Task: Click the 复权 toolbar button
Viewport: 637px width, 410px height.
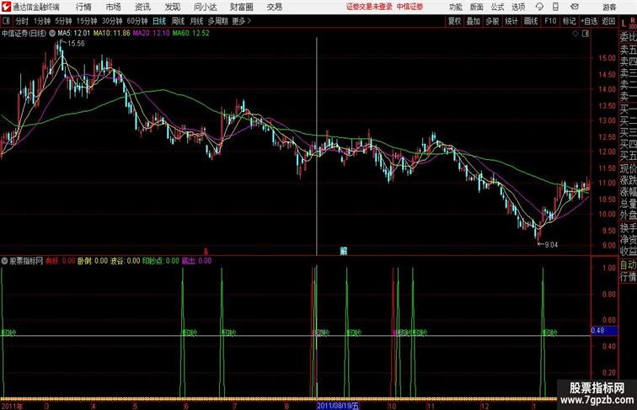Action: point(454,21)
